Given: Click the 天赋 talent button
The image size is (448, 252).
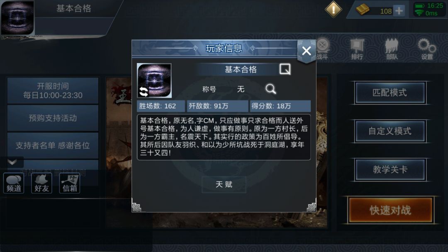Looking at the screenshot, I should (x=224, y=184).
